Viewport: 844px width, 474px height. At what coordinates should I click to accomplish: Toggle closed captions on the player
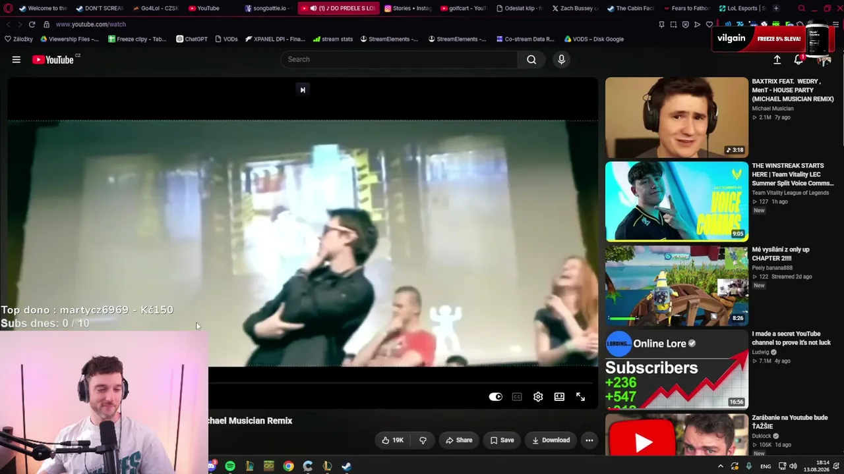517,397
